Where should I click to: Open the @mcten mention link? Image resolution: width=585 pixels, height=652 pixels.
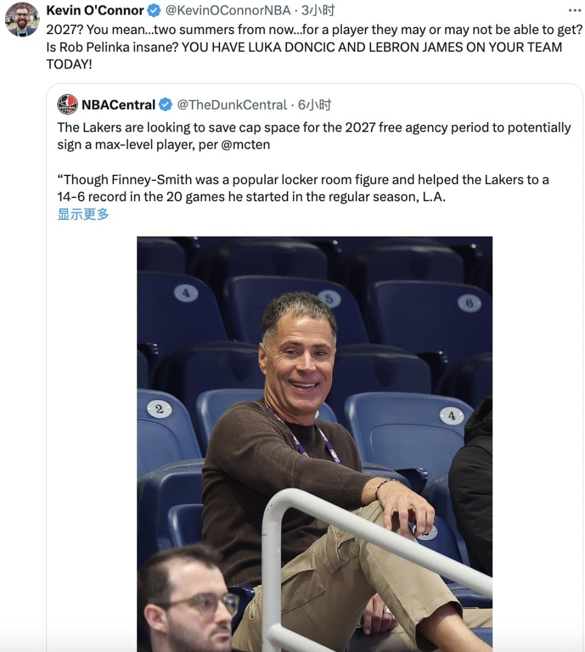[246, 144]
